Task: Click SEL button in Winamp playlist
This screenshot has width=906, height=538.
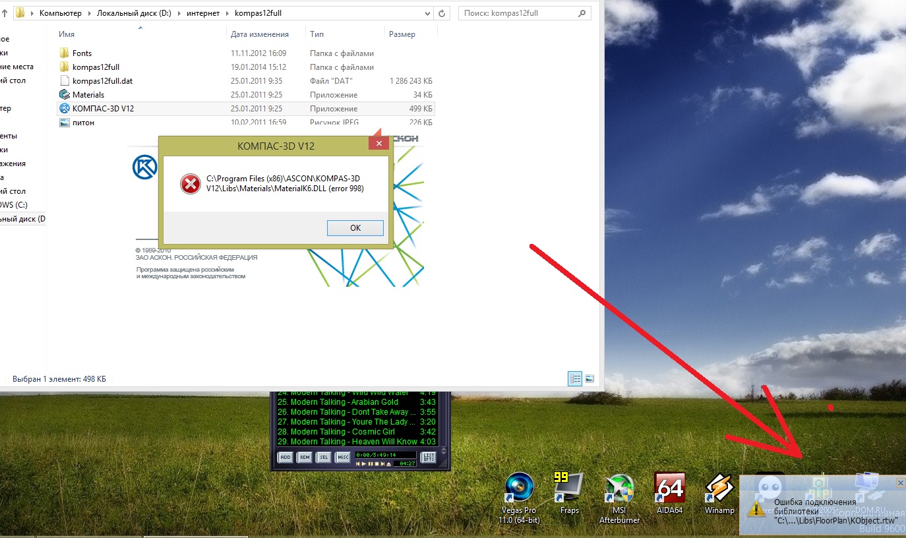Action: tap(324, 457)
